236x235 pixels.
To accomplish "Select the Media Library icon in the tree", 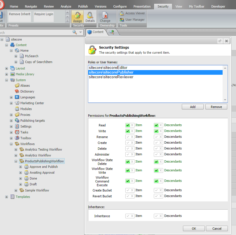I will coord(12,74).
